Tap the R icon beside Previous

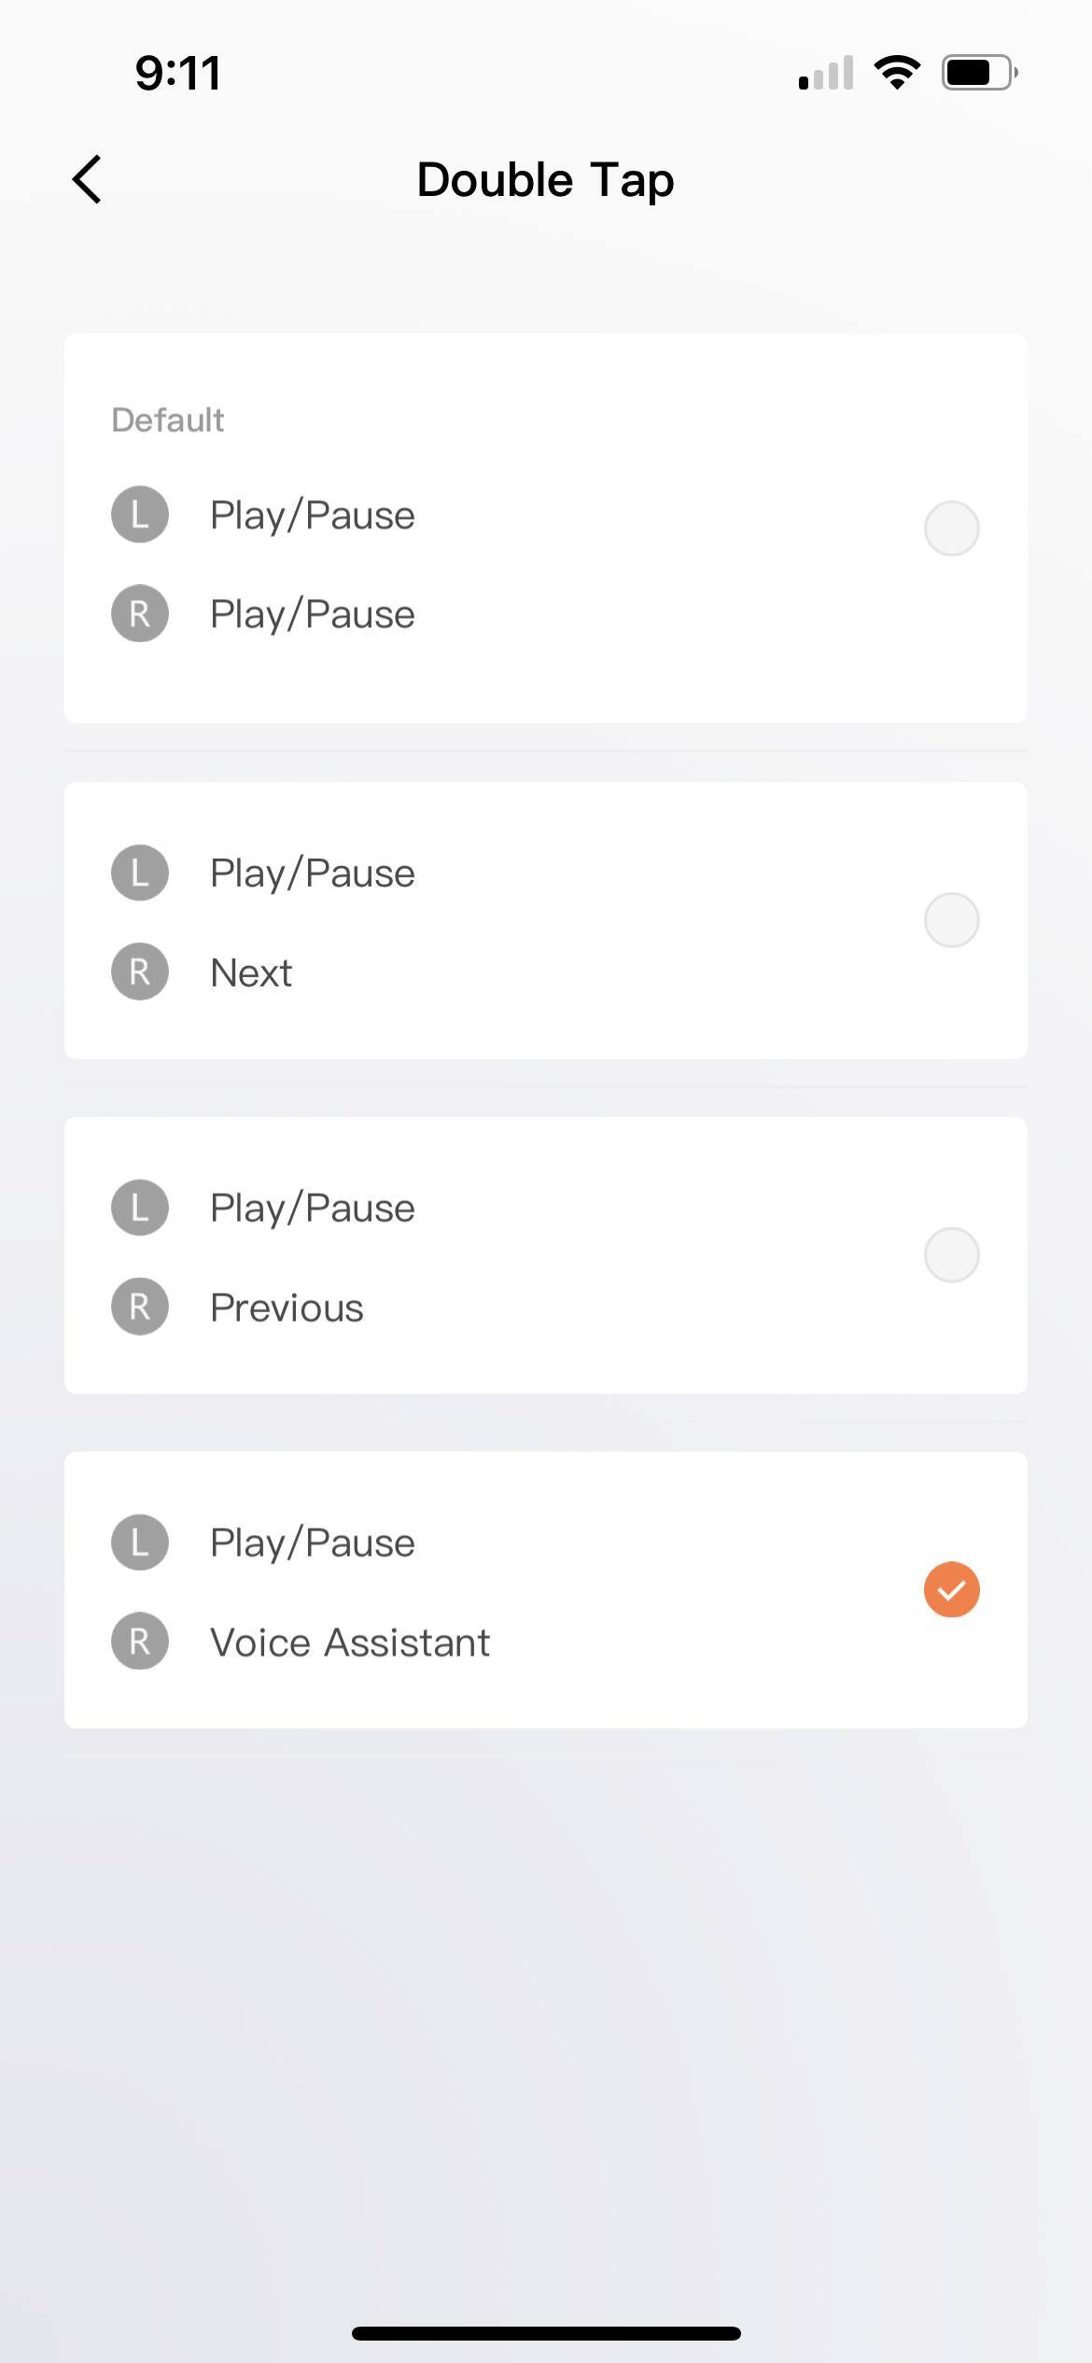click(x=140, y=1307)
